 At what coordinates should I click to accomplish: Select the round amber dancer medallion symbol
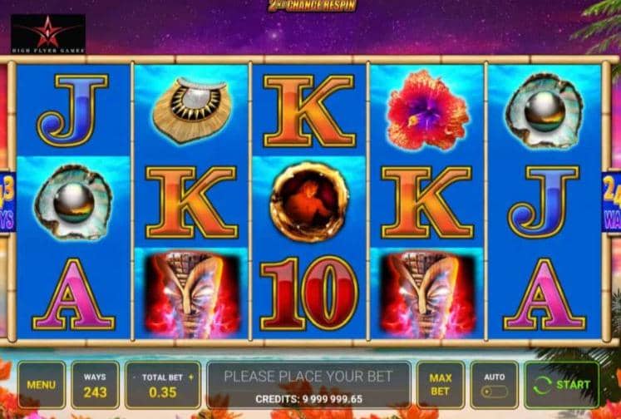point(309,201)
